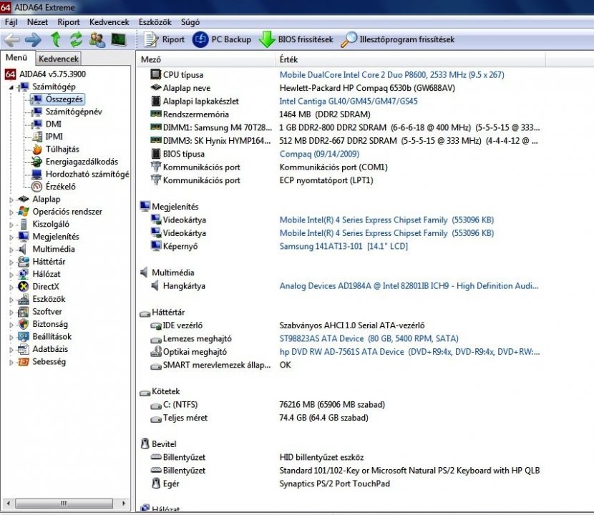Viewport: 594px width, 515px height.
Task: Launch PC Backup from toolbar
Action: (222, 39)
